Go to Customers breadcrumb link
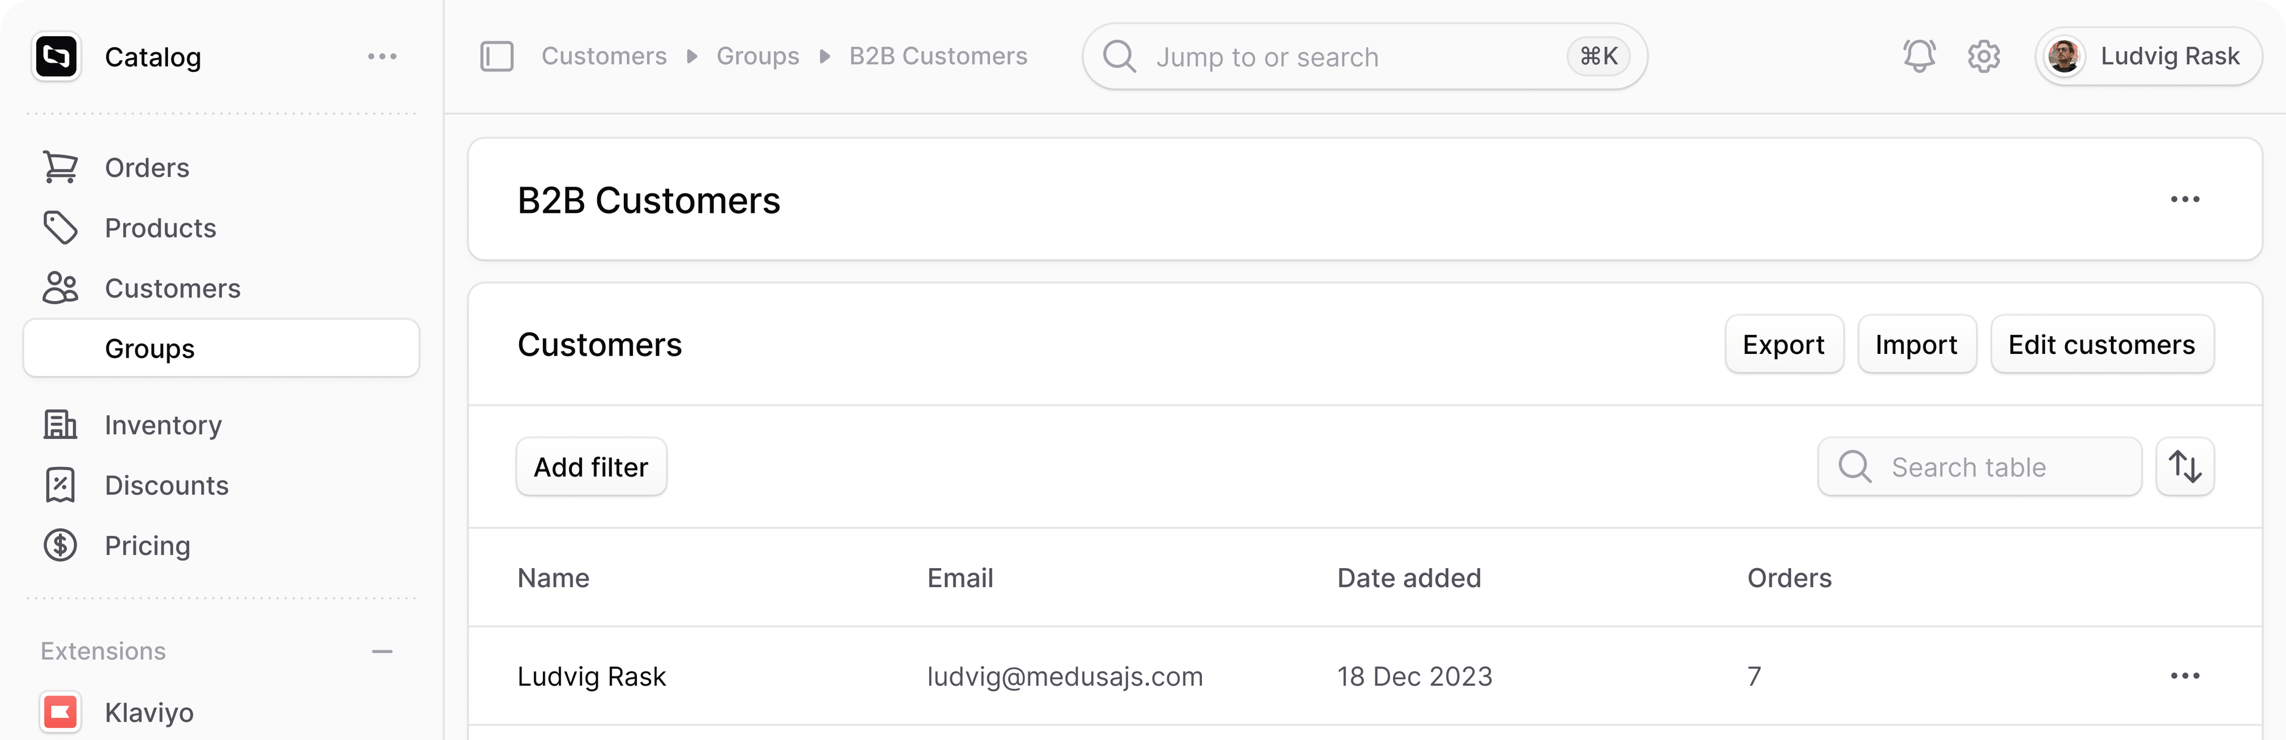 click(x=604, y=57)
